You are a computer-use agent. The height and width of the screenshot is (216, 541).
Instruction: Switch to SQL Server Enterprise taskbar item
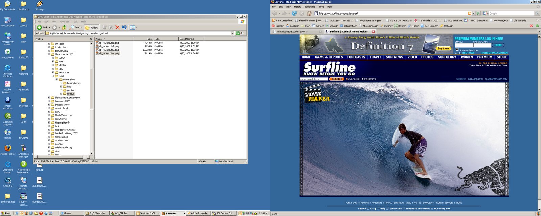click(224, 213)
